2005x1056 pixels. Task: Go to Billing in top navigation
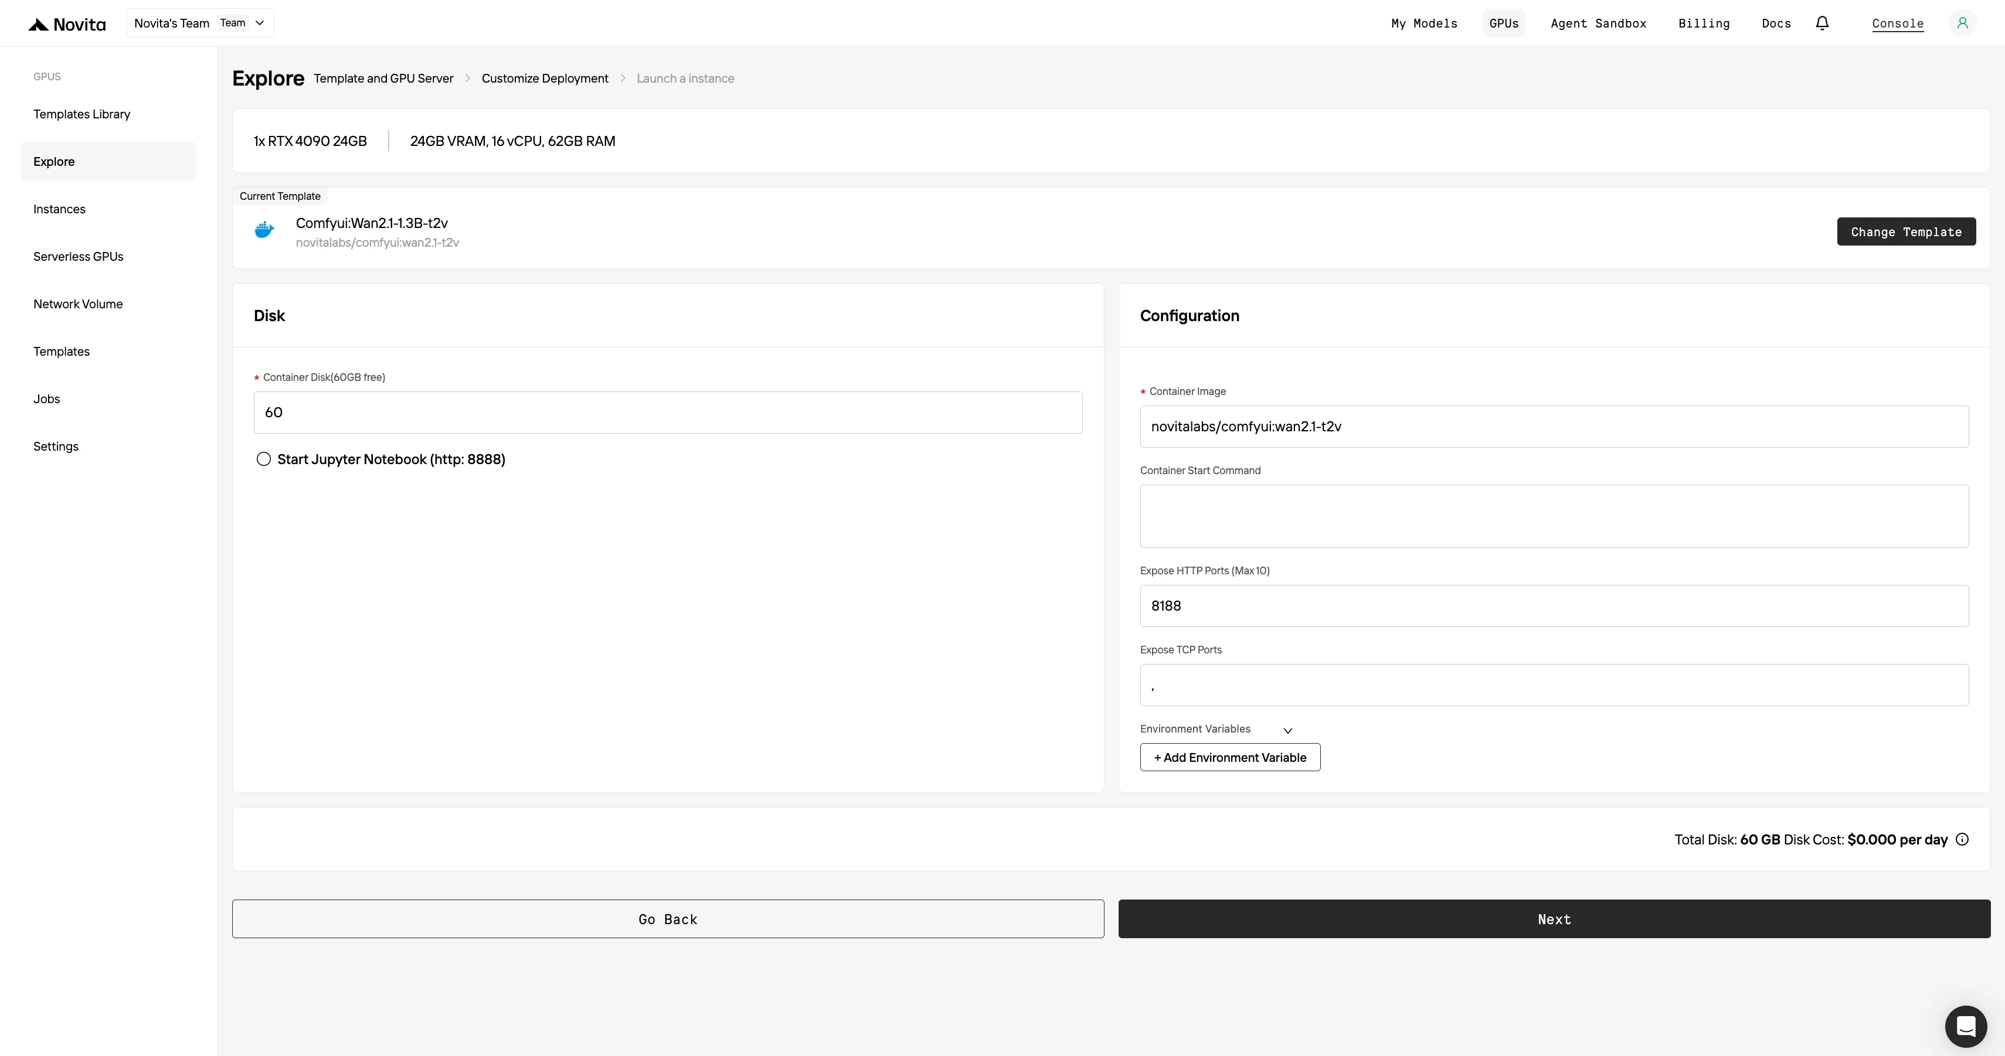(1704, 23)
